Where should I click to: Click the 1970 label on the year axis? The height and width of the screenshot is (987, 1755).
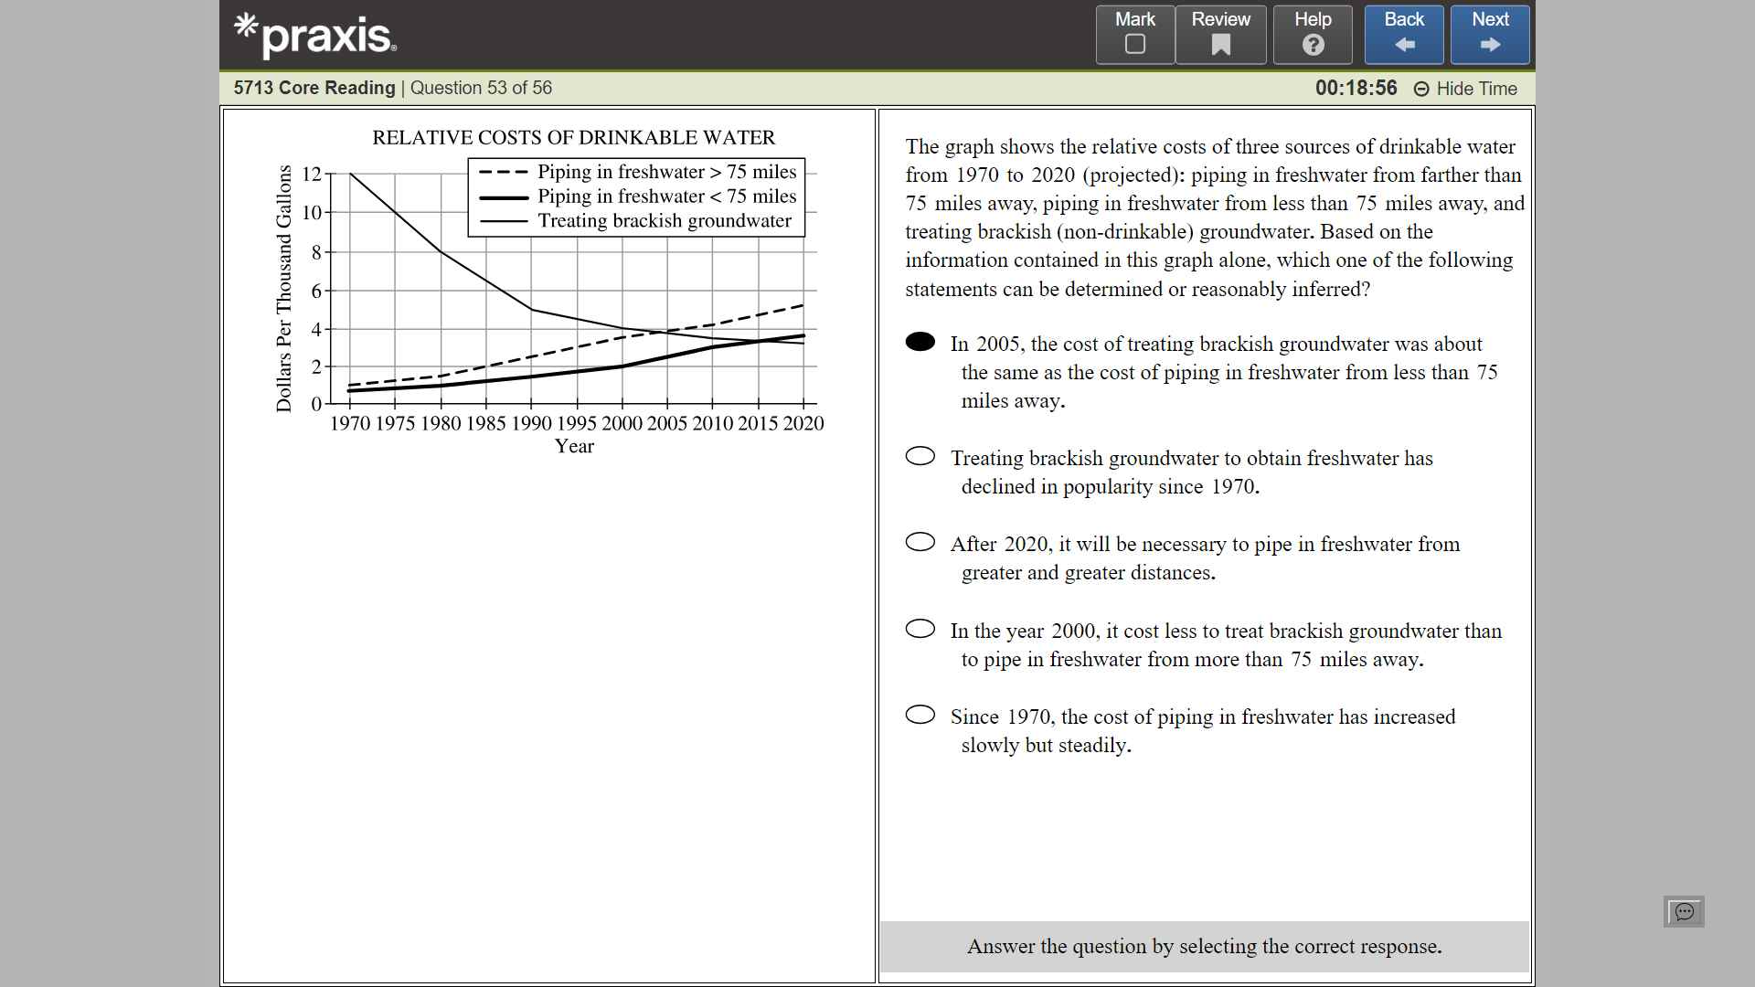350,423
